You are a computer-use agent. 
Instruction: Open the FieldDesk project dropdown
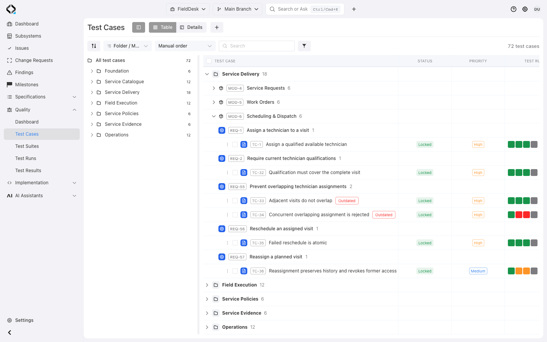click(188, 9)
